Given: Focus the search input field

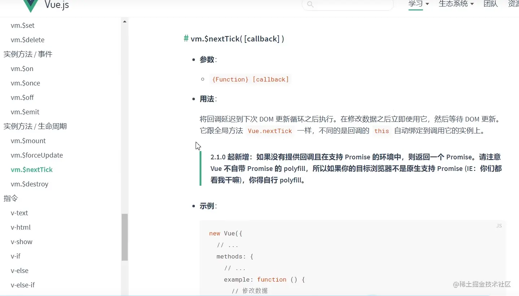Looking at the screenshot, I should (348, 5).
